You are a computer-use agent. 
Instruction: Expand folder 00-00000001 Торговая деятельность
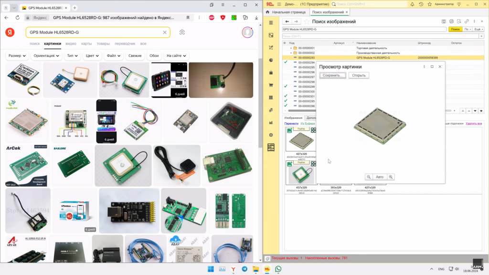click(x=291, y=48)
